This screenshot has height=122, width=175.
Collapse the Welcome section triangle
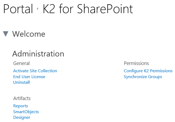(6, 34)
